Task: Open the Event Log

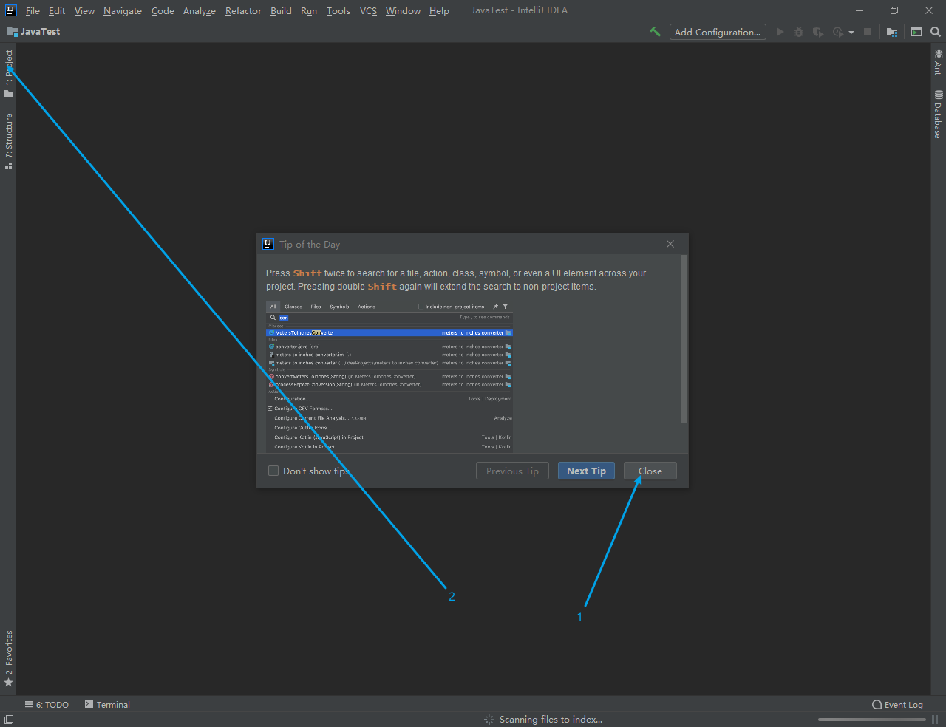Action: (897, 705)
